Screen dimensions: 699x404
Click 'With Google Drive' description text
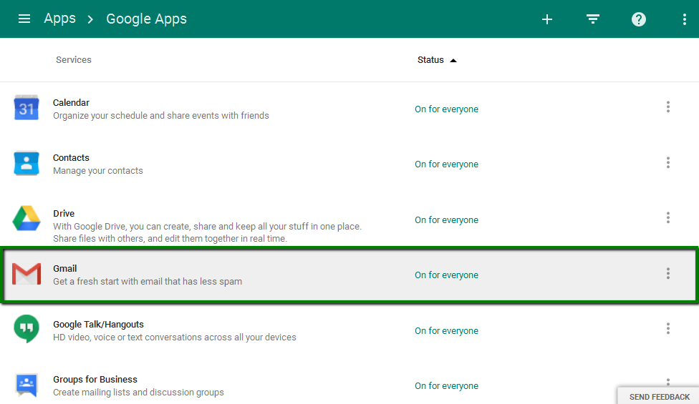[207, 232]
